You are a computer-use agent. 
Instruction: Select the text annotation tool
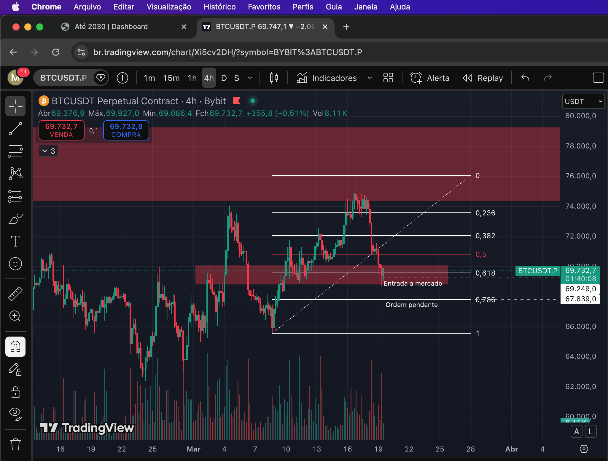click(15, 241)
